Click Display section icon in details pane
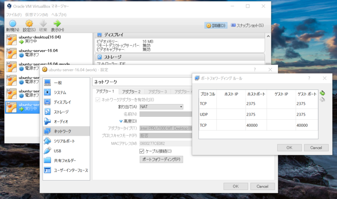 tap(99, 35)
